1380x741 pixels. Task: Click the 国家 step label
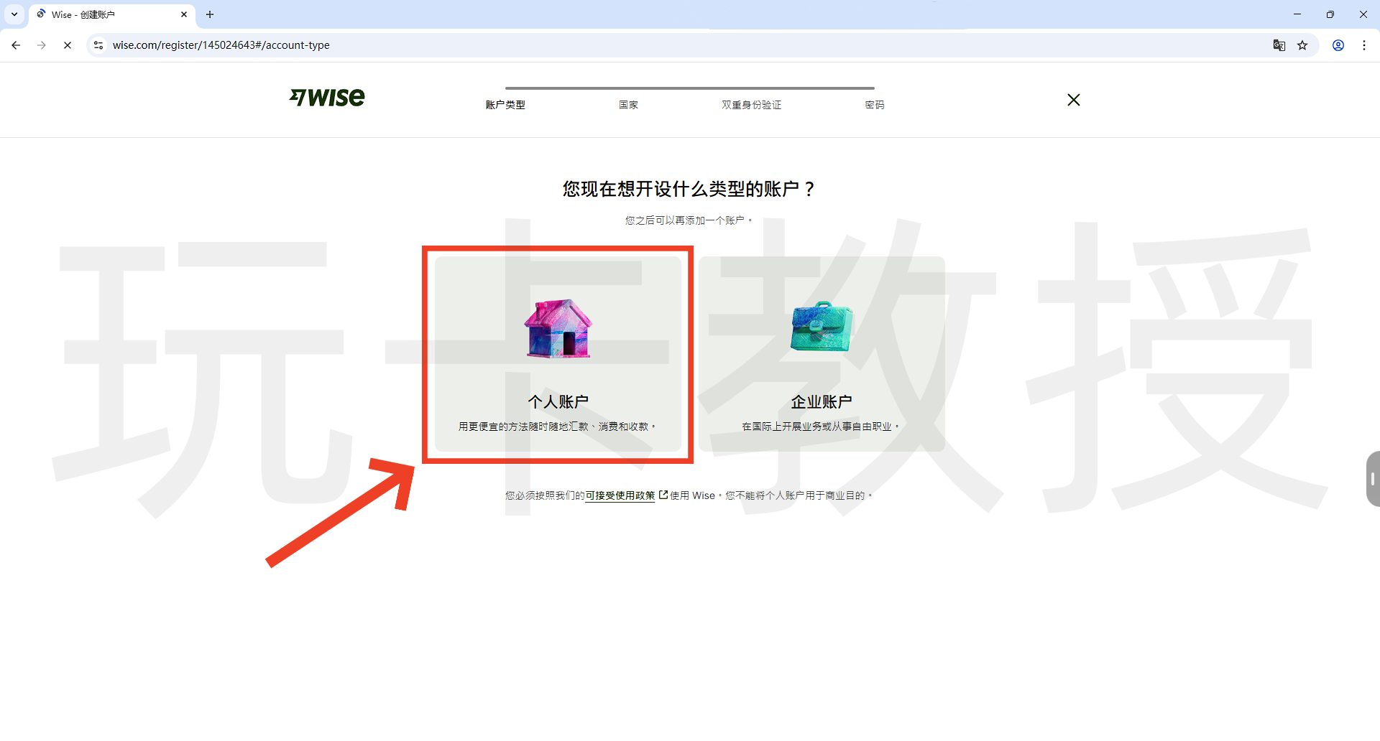(x=628, y=105)
